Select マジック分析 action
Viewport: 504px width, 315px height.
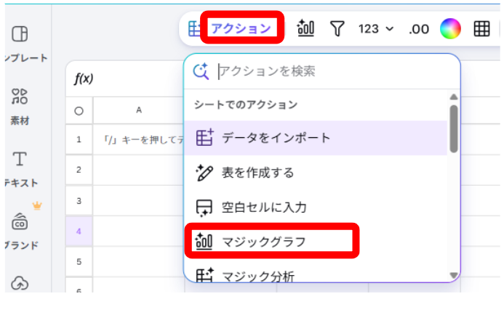316,275
